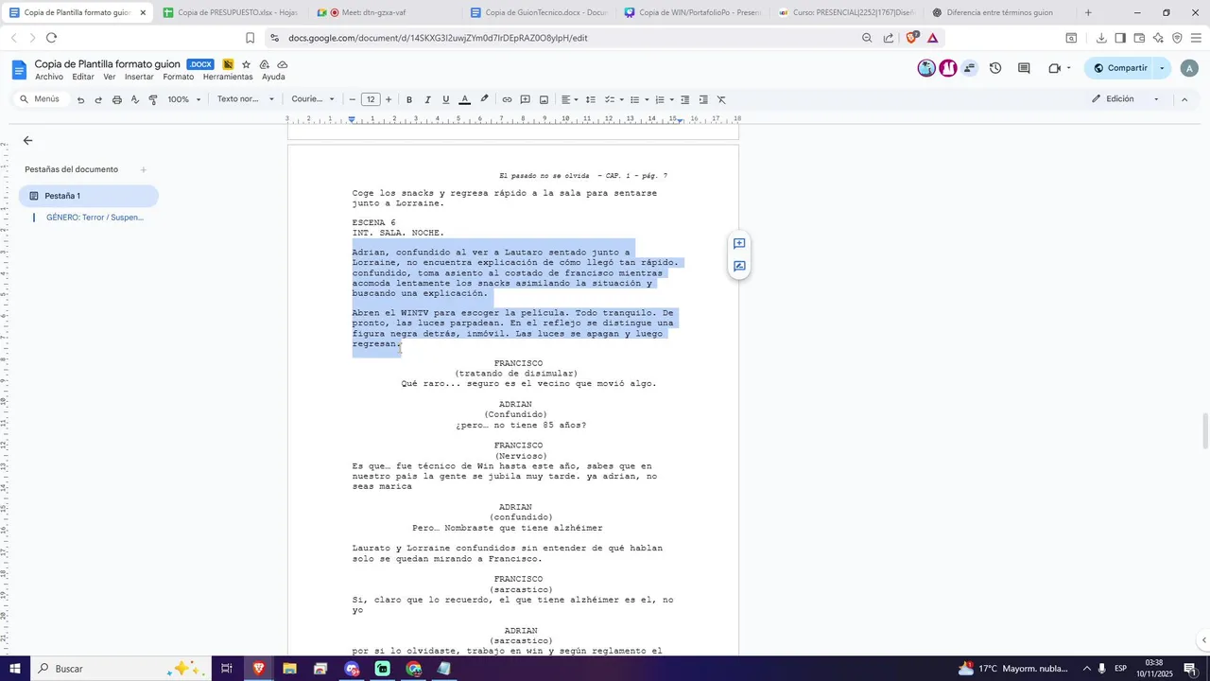Print the document with the printer icon

[x=117, y=99]
